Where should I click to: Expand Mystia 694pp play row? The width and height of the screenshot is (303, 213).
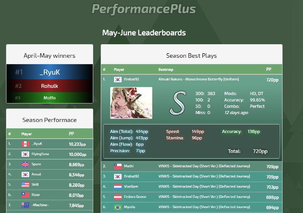click(x=192, y=207)
